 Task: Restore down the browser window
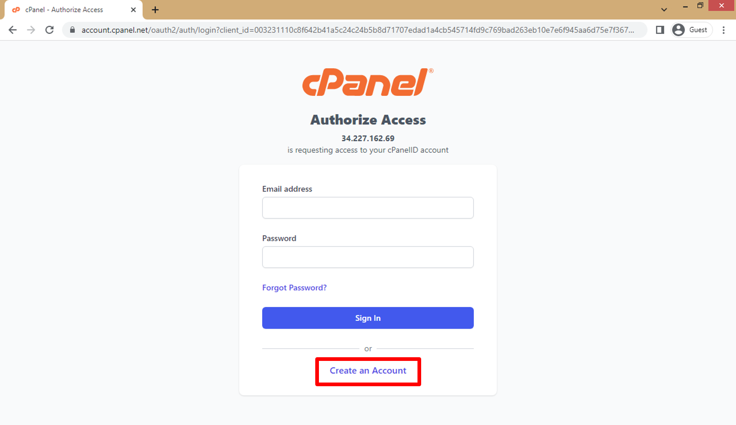(x=700, y=6)
